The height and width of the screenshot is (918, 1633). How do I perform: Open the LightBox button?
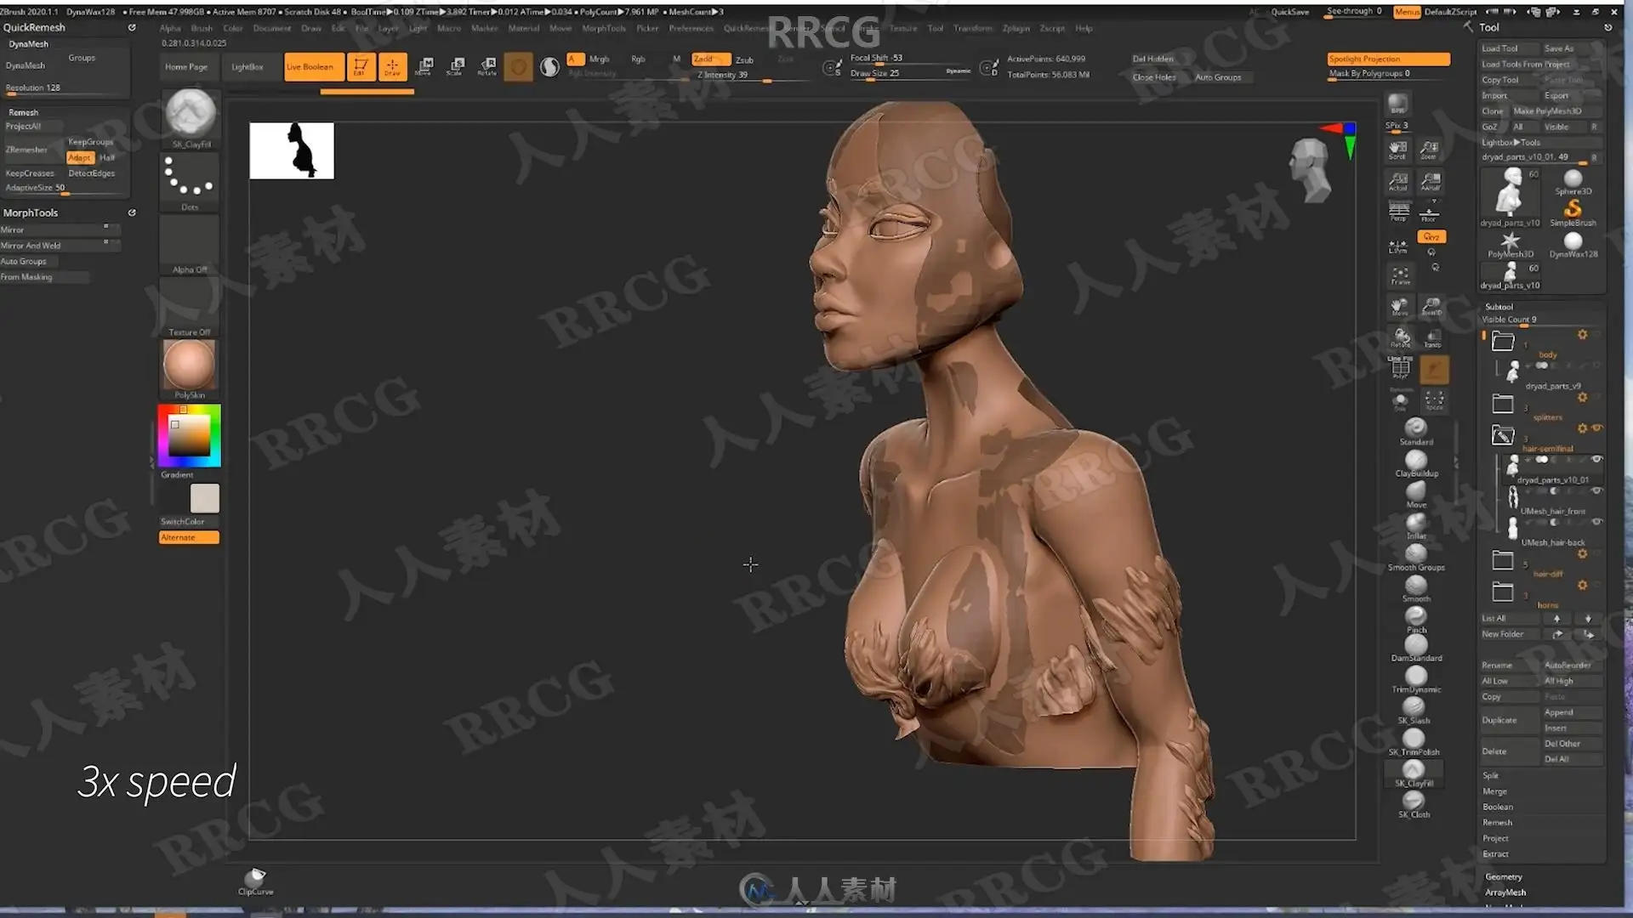point(248,67)
